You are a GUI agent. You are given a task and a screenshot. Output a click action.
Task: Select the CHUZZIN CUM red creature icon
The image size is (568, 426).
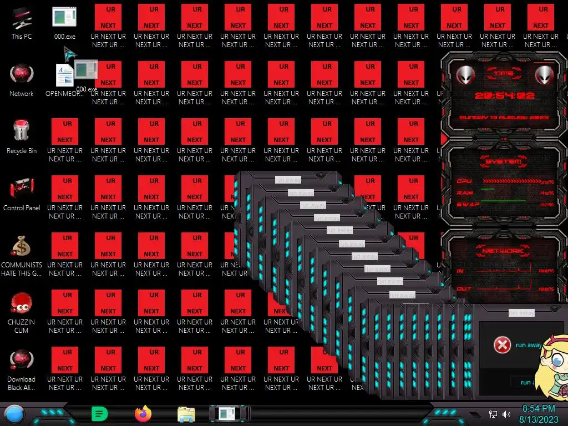coord(22,313)
